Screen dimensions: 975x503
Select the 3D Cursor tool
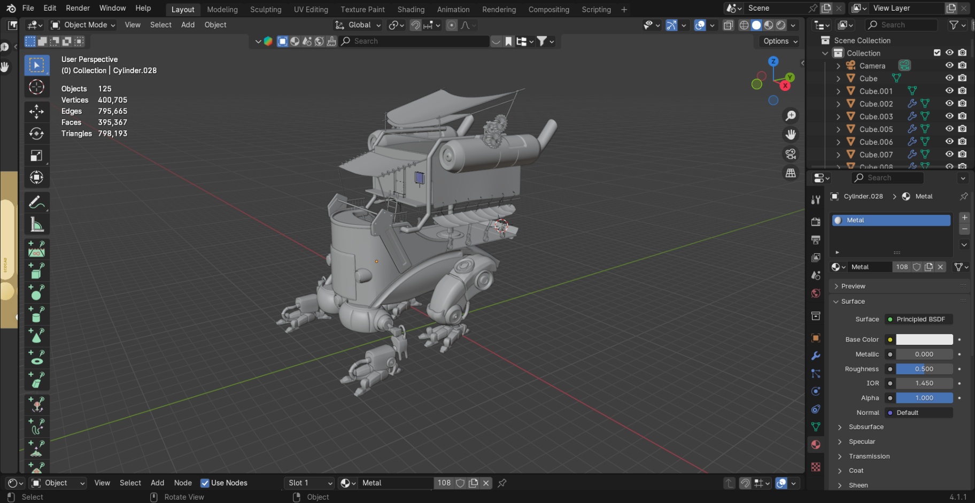[x=36, y=87]
